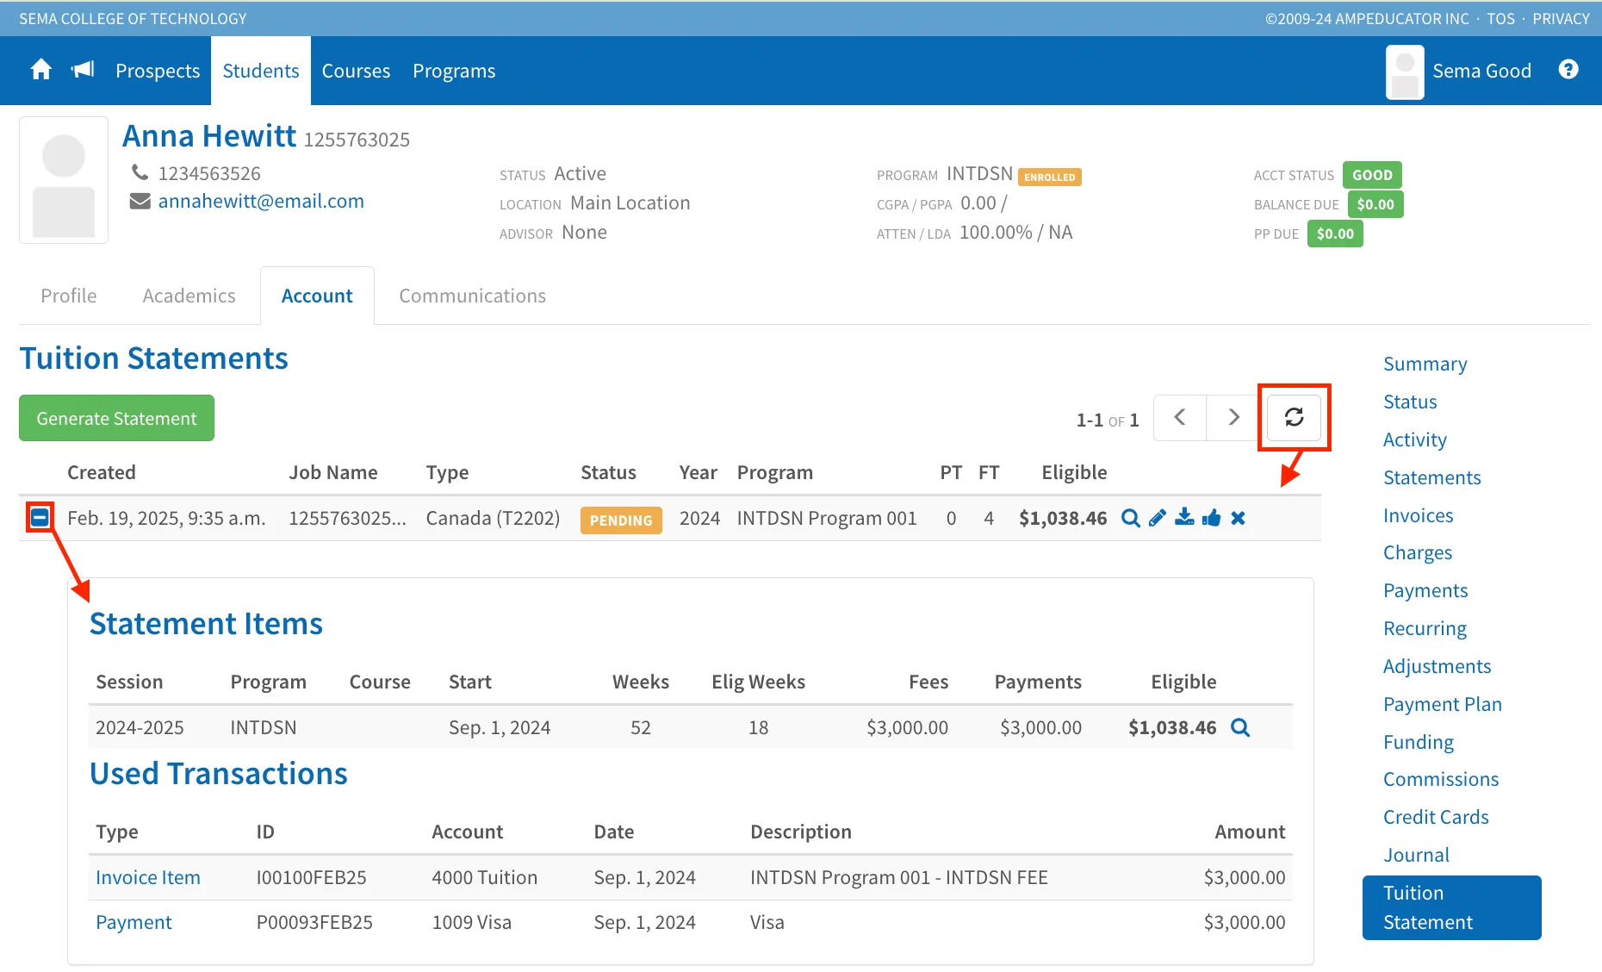Edit the T2202 statement with pencil icon
1602x972 pixels.
tap(1158, 518)
